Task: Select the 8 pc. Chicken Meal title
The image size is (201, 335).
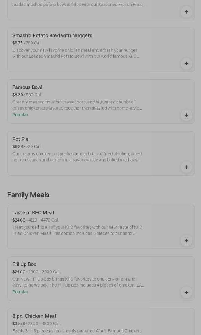Action: coord(34,316)
